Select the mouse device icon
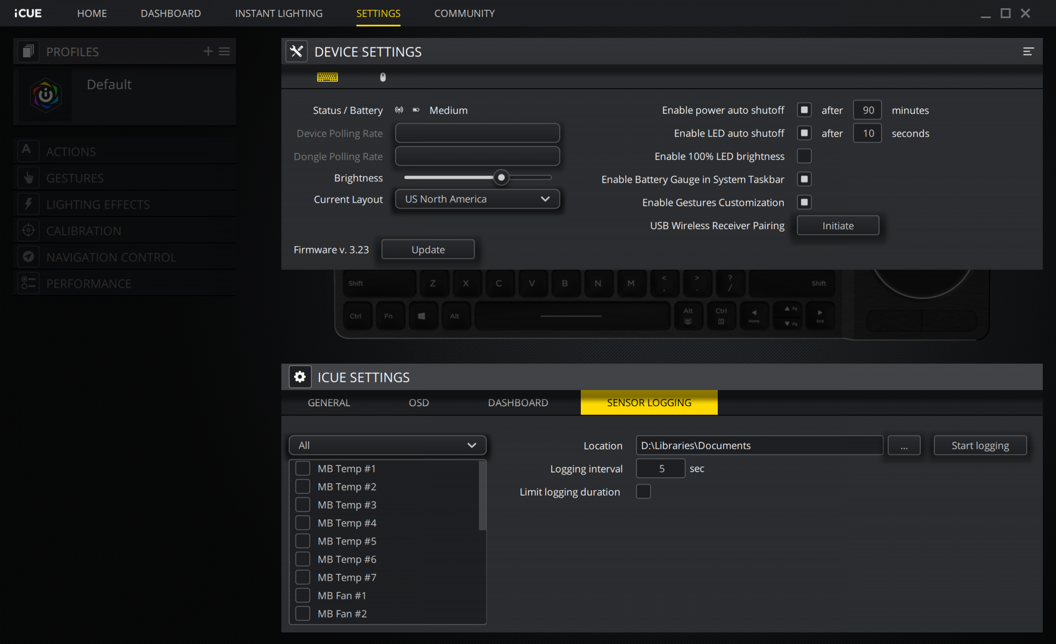This screenshot has width=1056, height=644. 383,77
